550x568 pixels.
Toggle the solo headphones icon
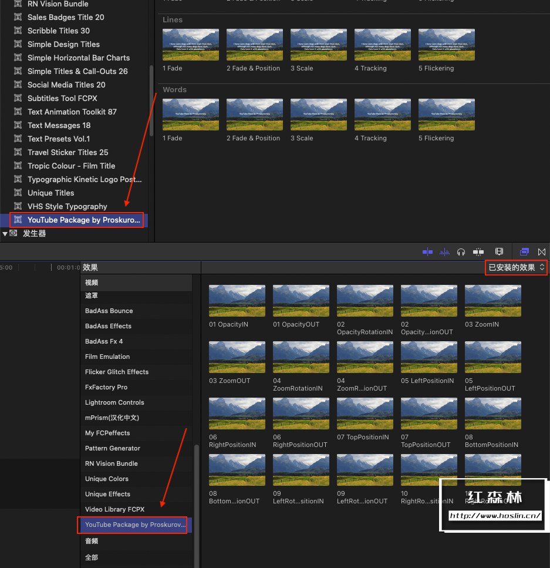point(461,252)
